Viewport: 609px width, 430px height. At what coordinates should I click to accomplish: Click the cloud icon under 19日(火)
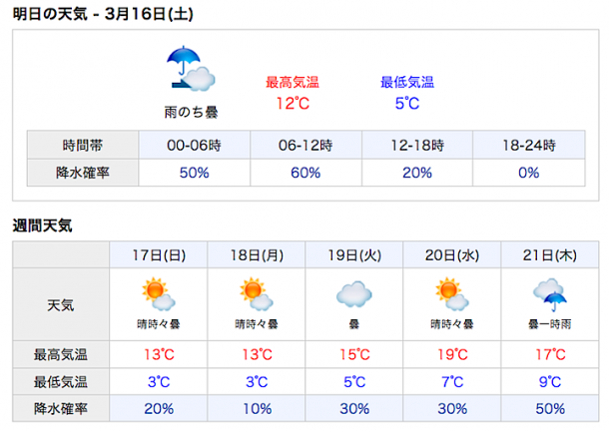coord(354,294)
